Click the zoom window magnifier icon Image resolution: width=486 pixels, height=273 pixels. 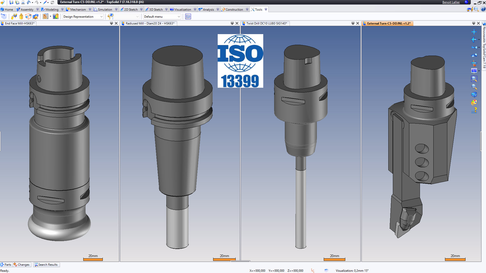[x=474, y=79]
